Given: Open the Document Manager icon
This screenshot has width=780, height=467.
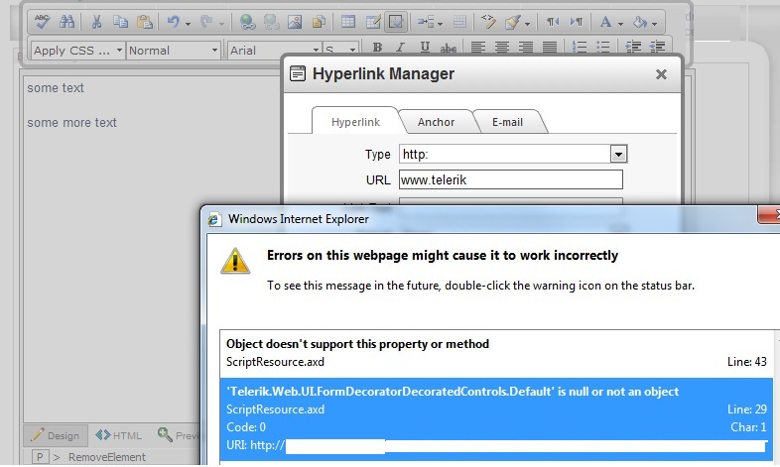Looking at the screenshot, I should click(319, 22).
